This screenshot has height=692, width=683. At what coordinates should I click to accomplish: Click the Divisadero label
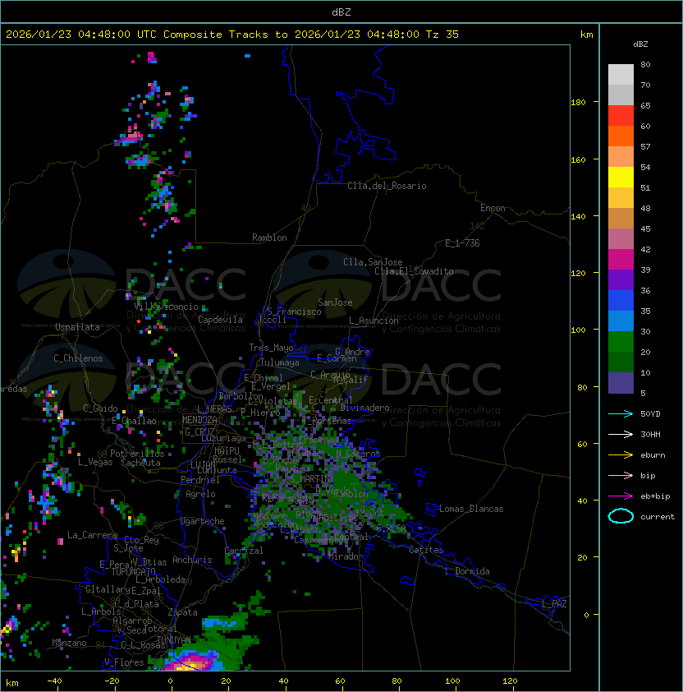[364, 408]
